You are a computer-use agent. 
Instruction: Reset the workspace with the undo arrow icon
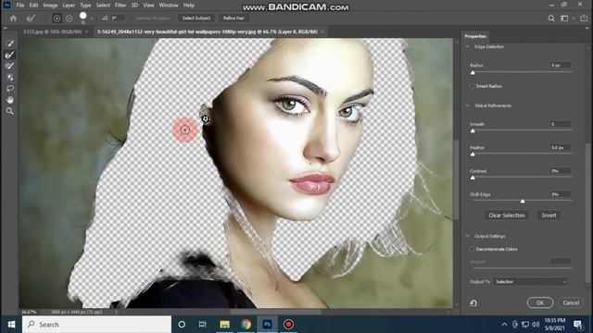point(473,302)
